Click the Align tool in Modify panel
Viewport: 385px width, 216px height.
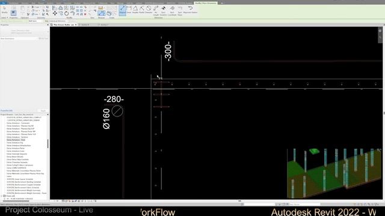pyautogui.click(x=55, y=8)
